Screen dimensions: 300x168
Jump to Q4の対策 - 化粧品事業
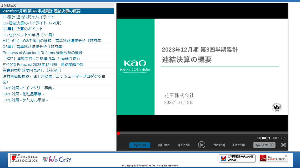click(23, 94)
